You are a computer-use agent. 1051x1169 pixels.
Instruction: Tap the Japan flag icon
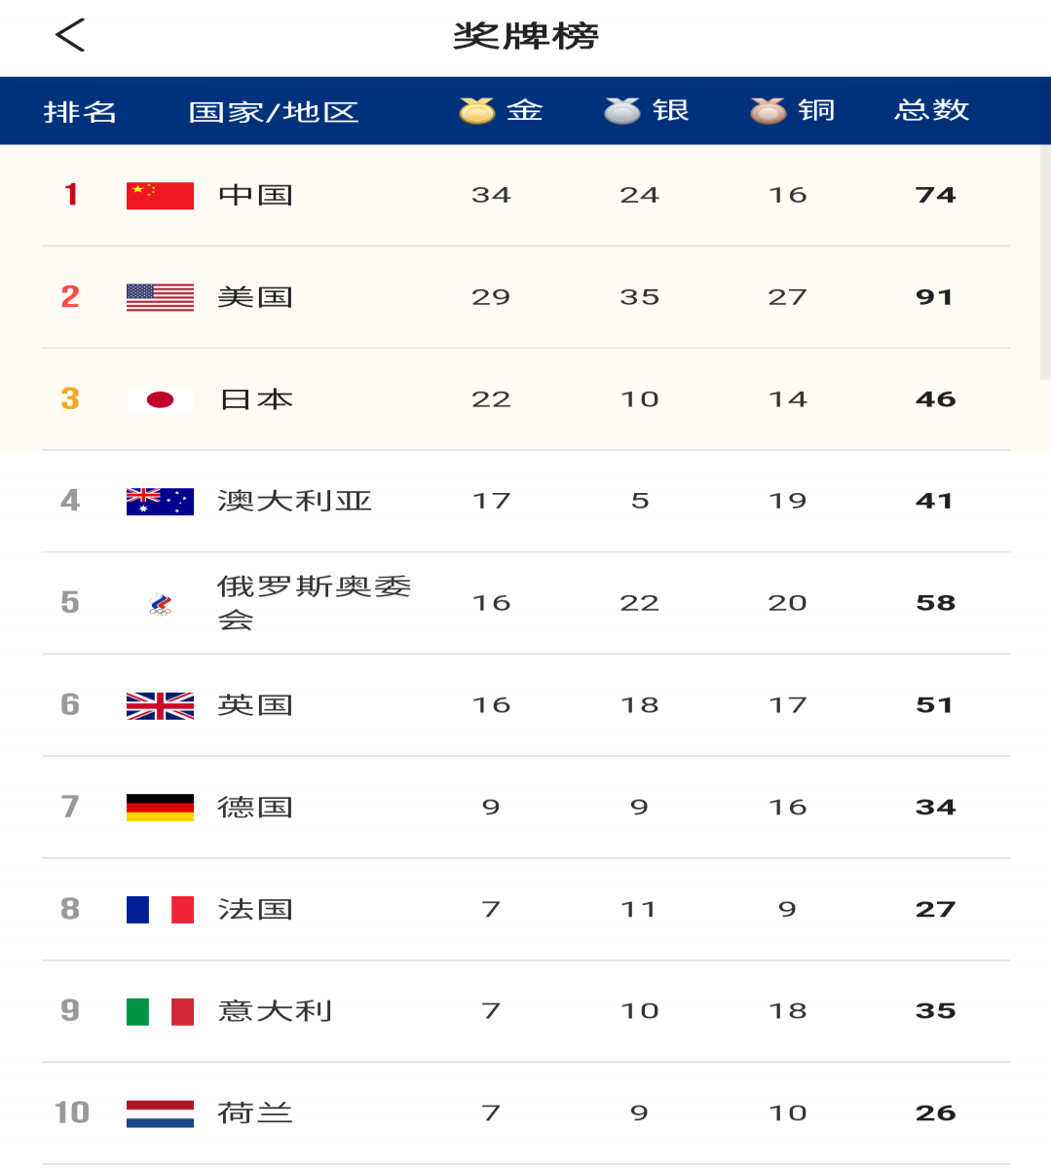[160, 399]
